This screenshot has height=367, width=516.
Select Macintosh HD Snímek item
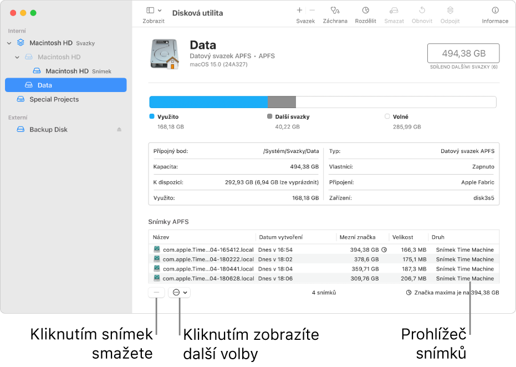pyautogui.click(x=66, y=71)
